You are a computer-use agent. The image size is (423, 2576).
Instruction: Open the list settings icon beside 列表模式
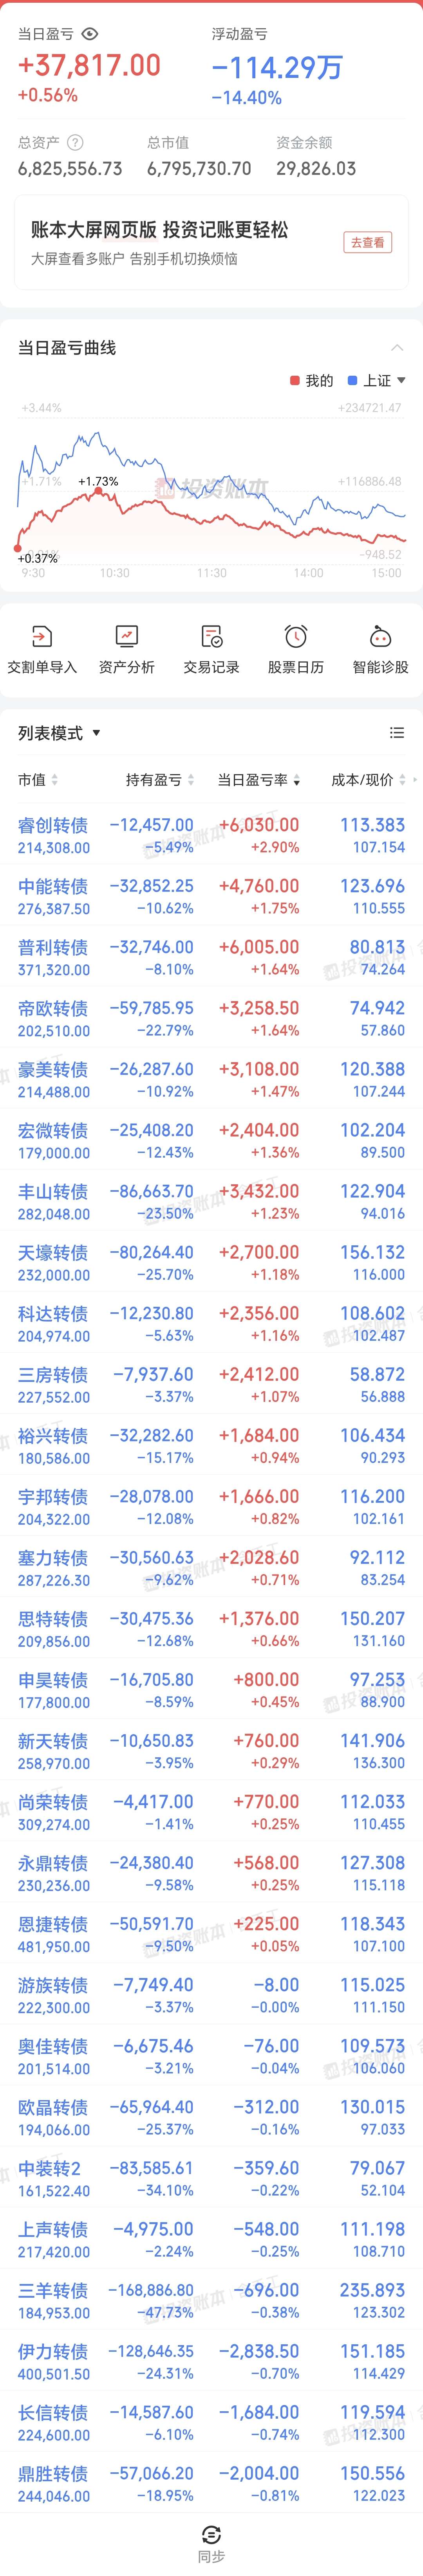397,733
